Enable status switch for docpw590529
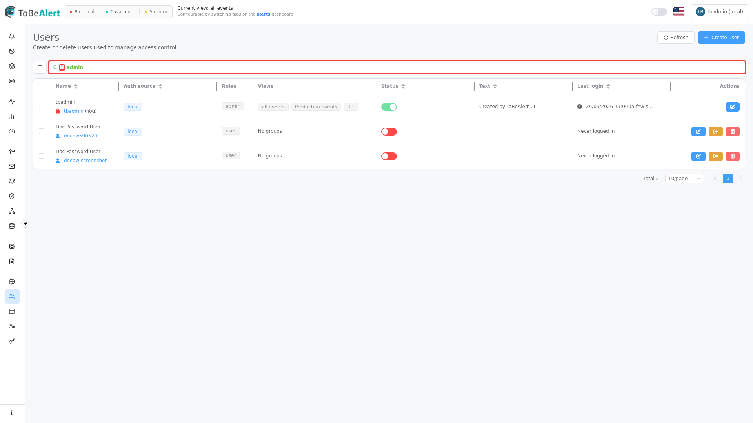This screenshot has height=423, width=753. [x=389, y=132]
